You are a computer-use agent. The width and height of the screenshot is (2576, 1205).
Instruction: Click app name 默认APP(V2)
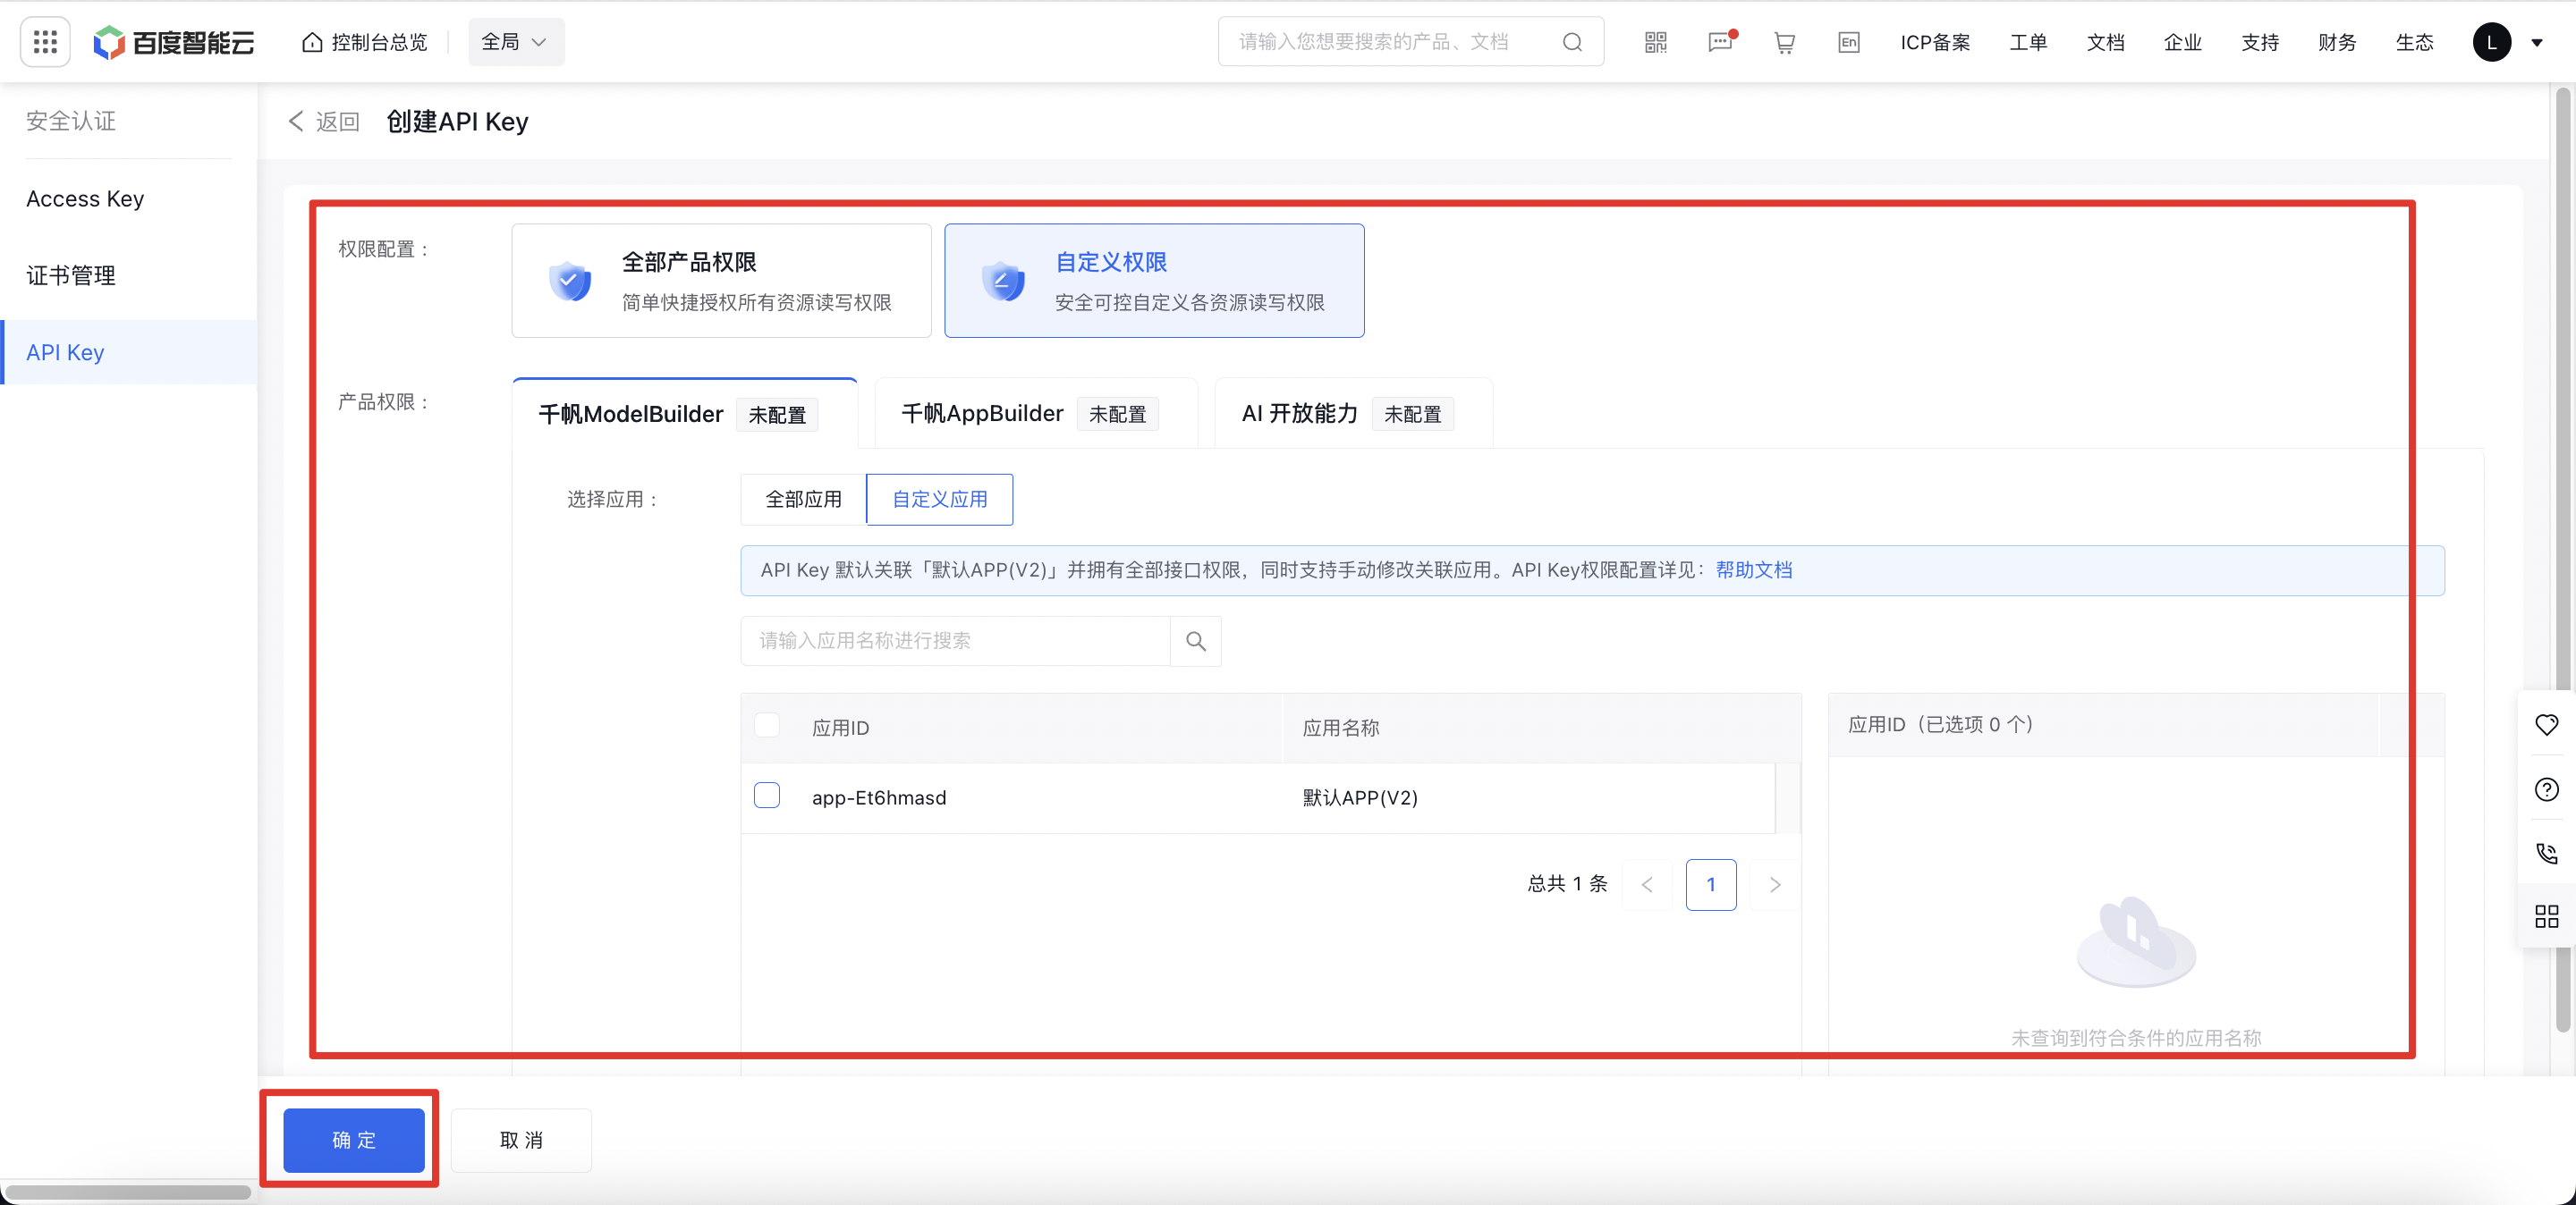coord(1360,798)
